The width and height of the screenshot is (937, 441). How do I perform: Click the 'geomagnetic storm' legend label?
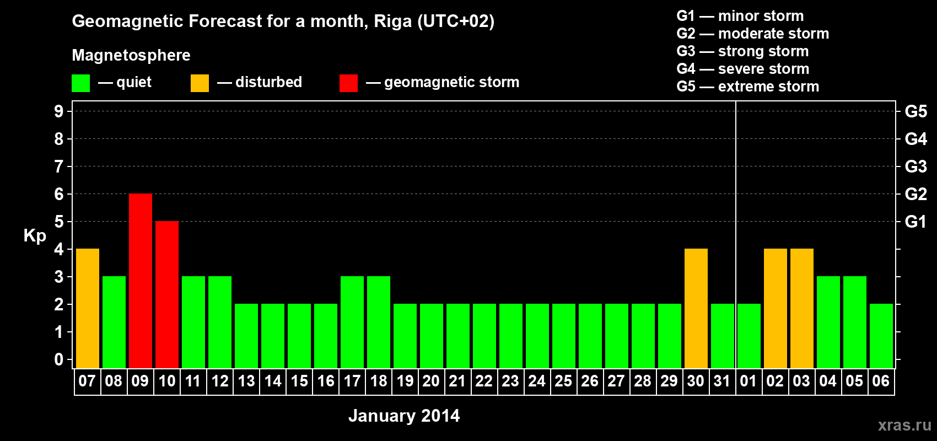point(452,82)
